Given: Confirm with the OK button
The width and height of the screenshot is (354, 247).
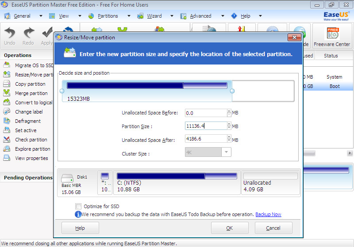Looking at the screenshot, I should click(230, 228).
